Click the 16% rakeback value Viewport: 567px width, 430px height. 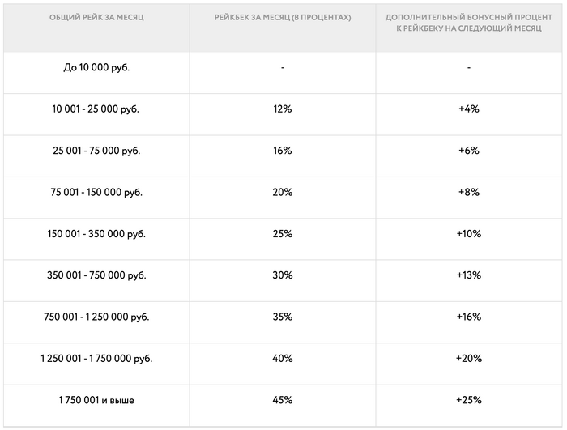(x=283, y=151)
